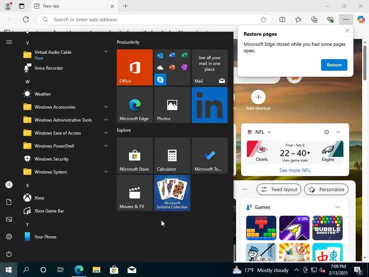Open a new browser tab
Image resolution: width=369 pixels, height=277 pixels.
point(126,6)
